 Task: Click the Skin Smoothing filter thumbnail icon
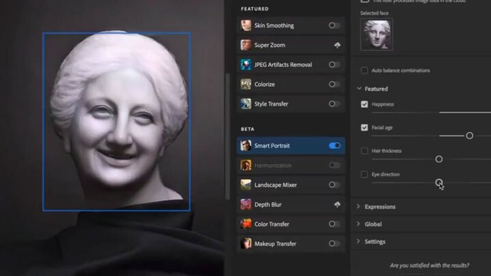pos(245,25)
